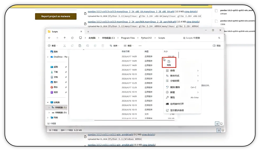
Task: Select the Scripts tab in Explorer
Action: tap(65, 32)
